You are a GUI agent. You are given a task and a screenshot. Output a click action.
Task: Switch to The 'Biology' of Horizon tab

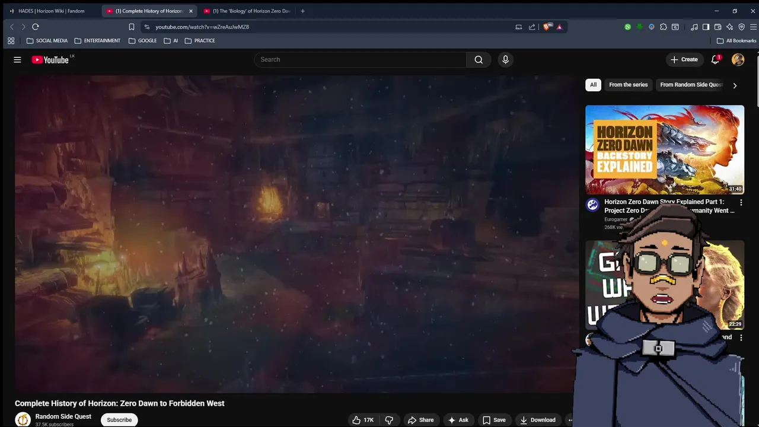(248, 11)
